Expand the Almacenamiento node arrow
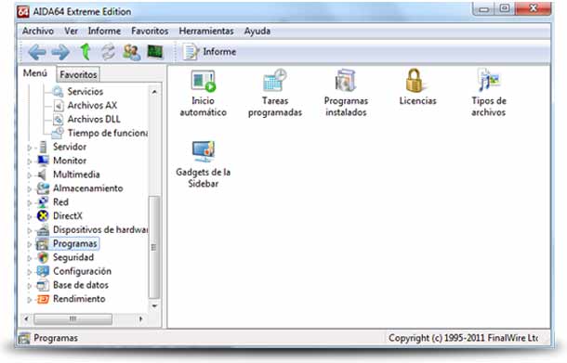 pyautogui.click(x=30, y=188)
